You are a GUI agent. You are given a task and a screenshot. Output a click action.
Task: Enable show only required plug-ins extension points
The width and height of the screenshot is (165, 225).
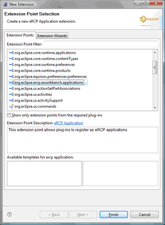click(x=9, y=115)
